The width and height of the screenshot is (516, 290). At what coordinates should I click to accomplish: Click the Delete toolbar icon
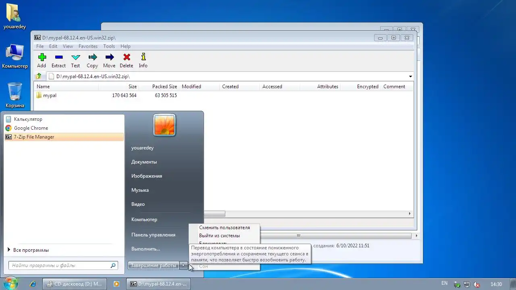pos(126,57)
